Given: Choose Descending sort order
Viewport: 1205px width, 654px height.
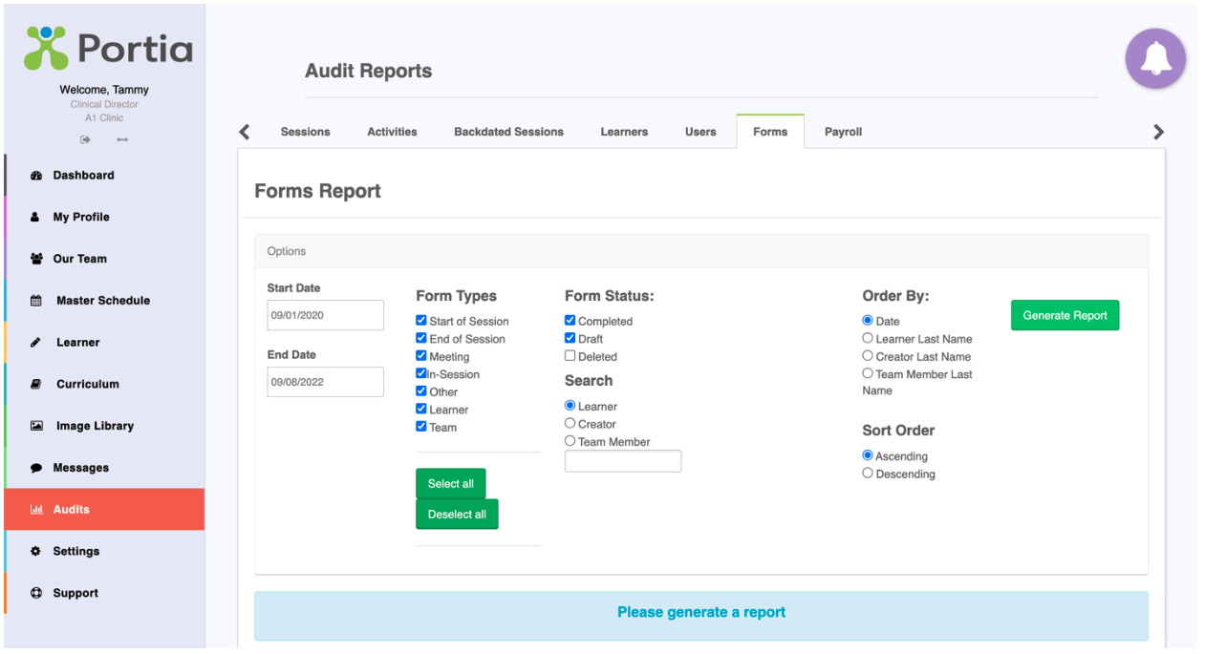Looking at the screenshot, I should click(x=868, y=473).
